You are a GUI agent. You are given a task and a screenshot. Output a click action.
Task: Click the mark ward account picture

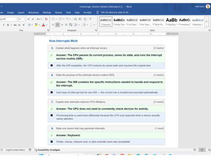click(x=208, y=6)
